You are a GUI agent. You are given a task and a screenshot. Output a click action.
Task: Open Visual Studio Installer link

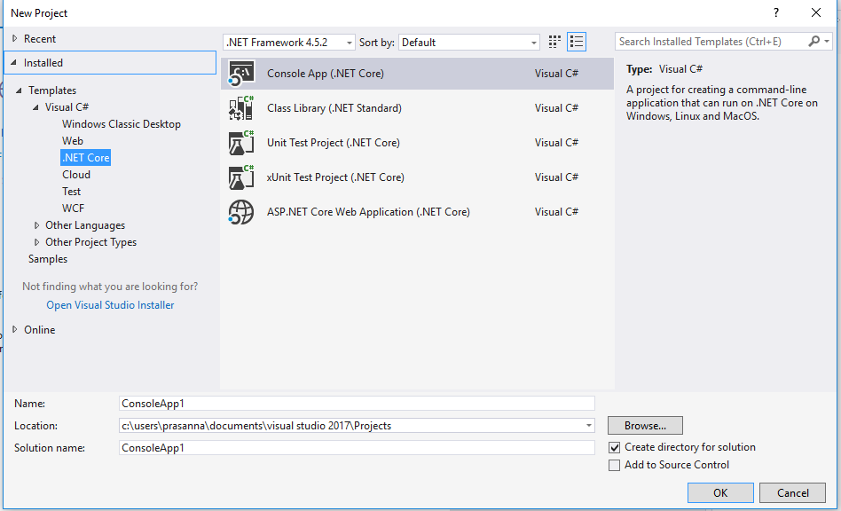coord(110,305)
